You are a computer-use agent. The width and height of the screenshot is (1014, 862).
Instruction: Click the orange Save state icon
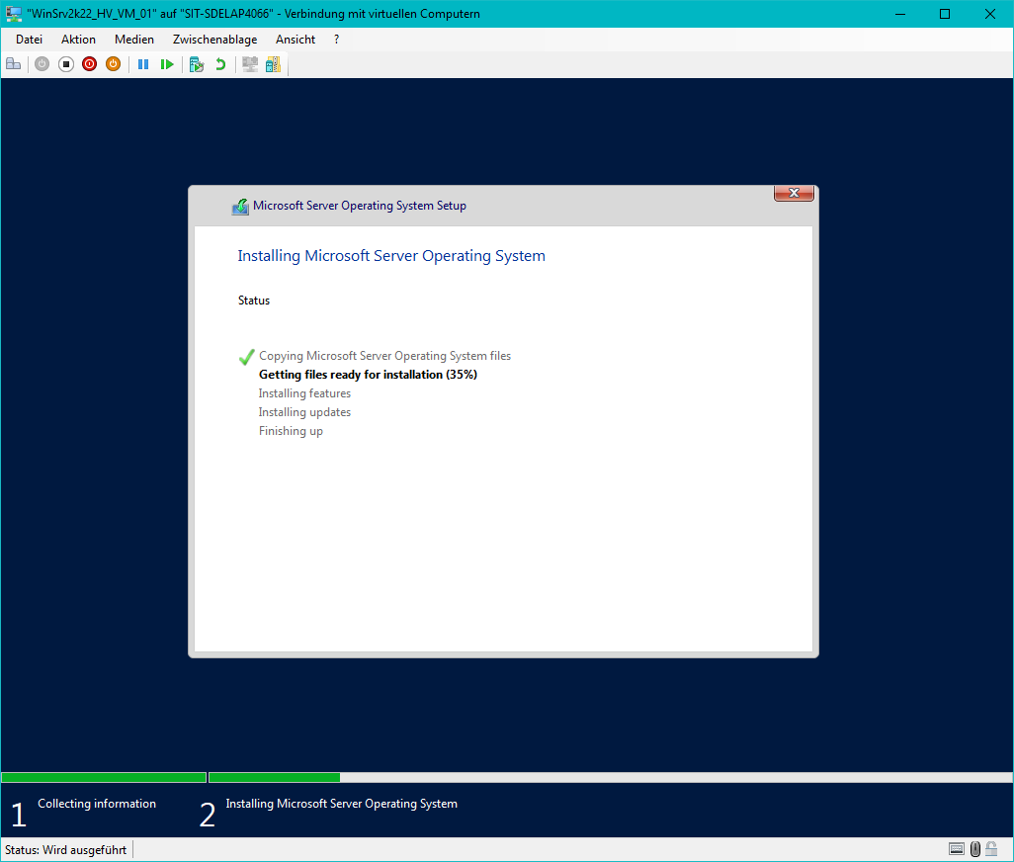113,64
